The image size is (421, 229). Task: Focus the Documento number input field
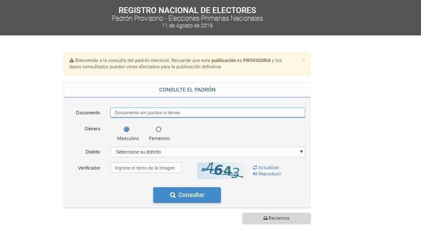(x=208, y=113)
